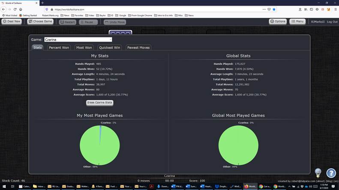Open the Options menu
The height and width of the screenshot is (190, 339).
pos(278,21)
